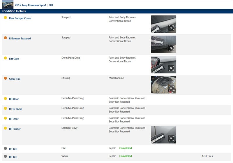Click Completed status for the flat RF Tire
Viewport: 233px width, 163px height.
(126, 148)
